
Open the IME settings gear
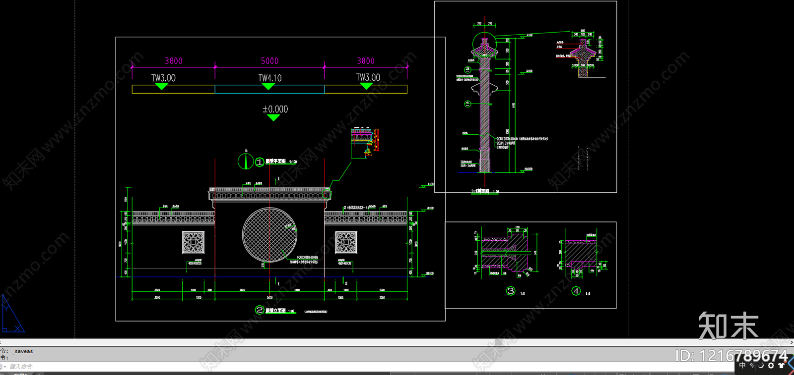point(771,366)
